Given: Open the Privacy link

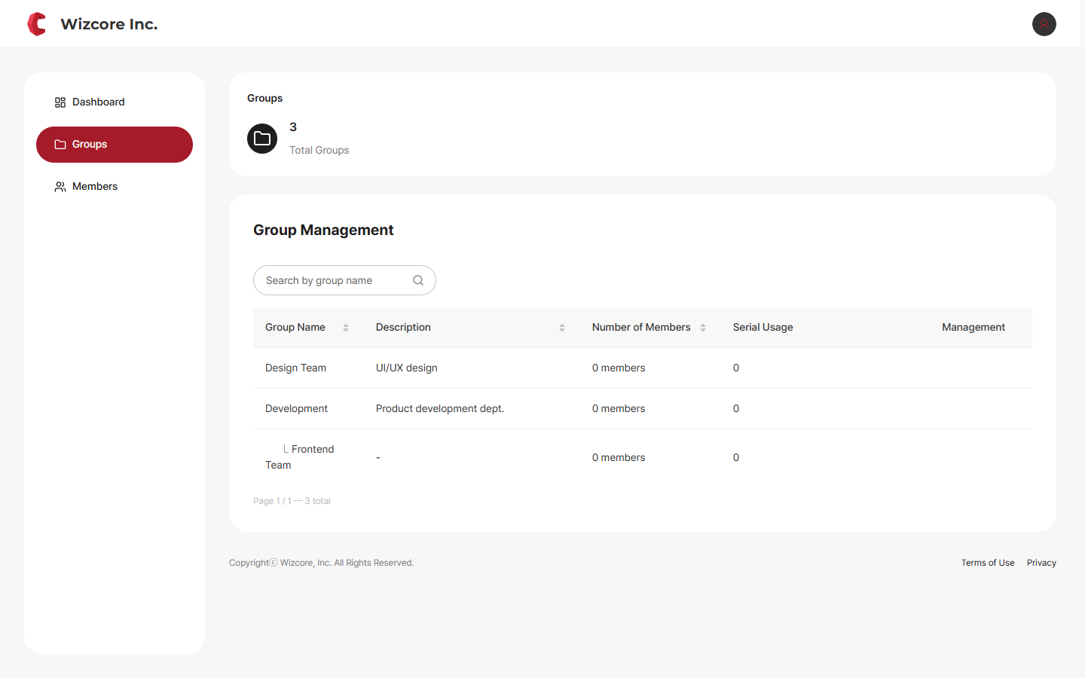Looking at the screenshot, I should (1041, 563).
